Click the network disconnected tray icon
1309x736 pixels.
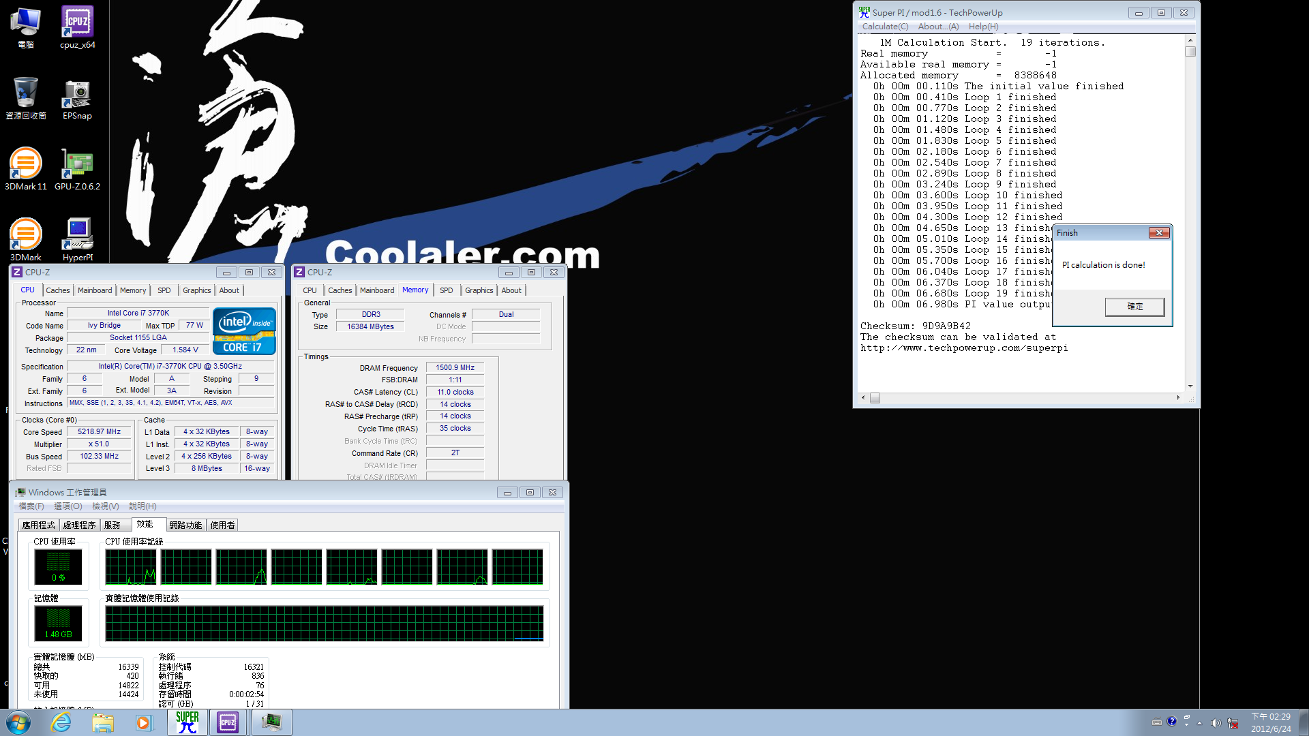coord(1233,723)
